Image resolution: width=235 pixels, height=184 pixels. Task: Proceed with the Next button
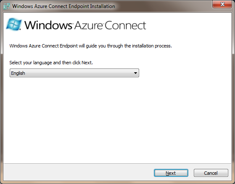tap(171, 173)
